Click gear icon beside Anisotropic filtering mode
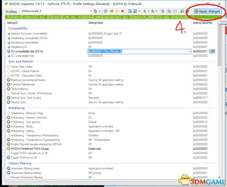 click(8, 169)
